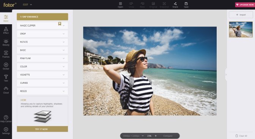The height and width of the screenshot is (139, 255).
Task: Open the Effect sidebar panel
Action: [x=6, y=30]
